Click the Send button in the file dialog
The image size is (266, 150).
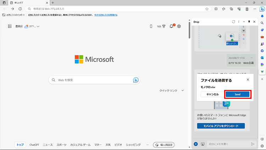[238, 94]
